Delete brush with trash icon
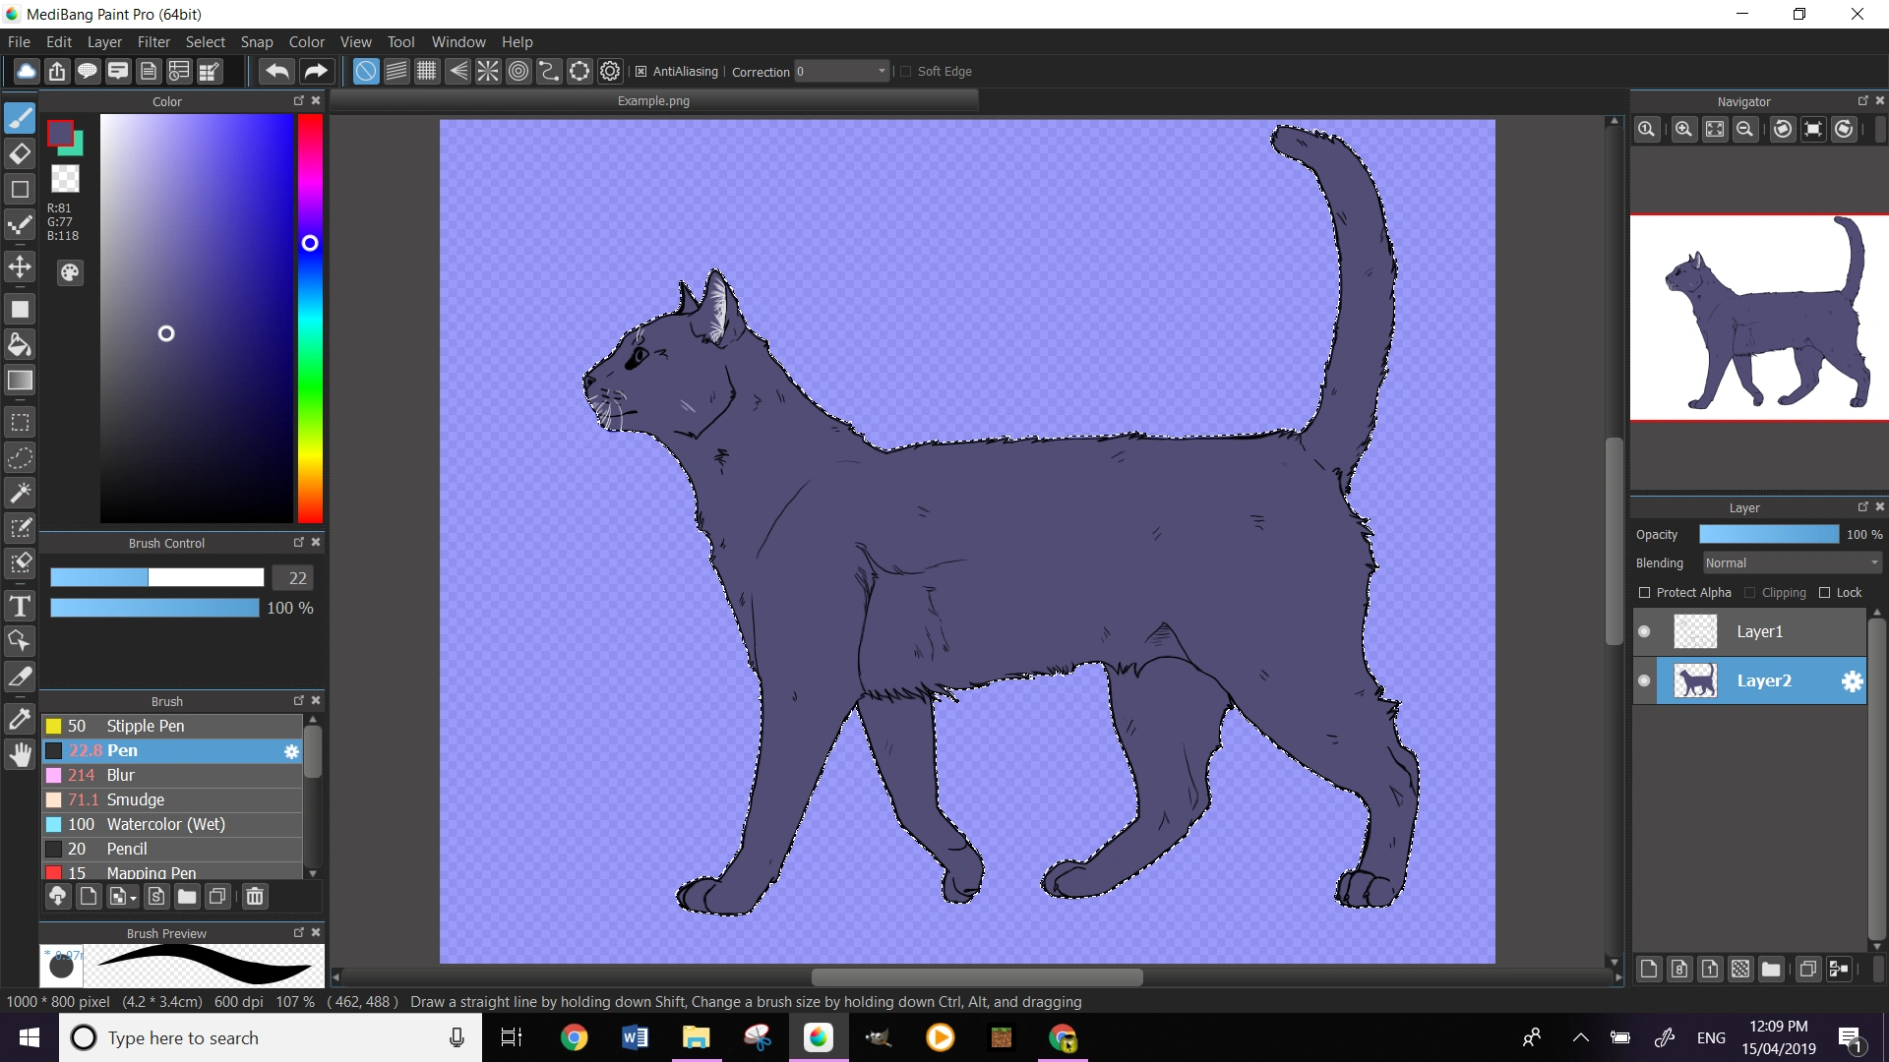Screen dimensions: 1889x1062 pos(255,896)
